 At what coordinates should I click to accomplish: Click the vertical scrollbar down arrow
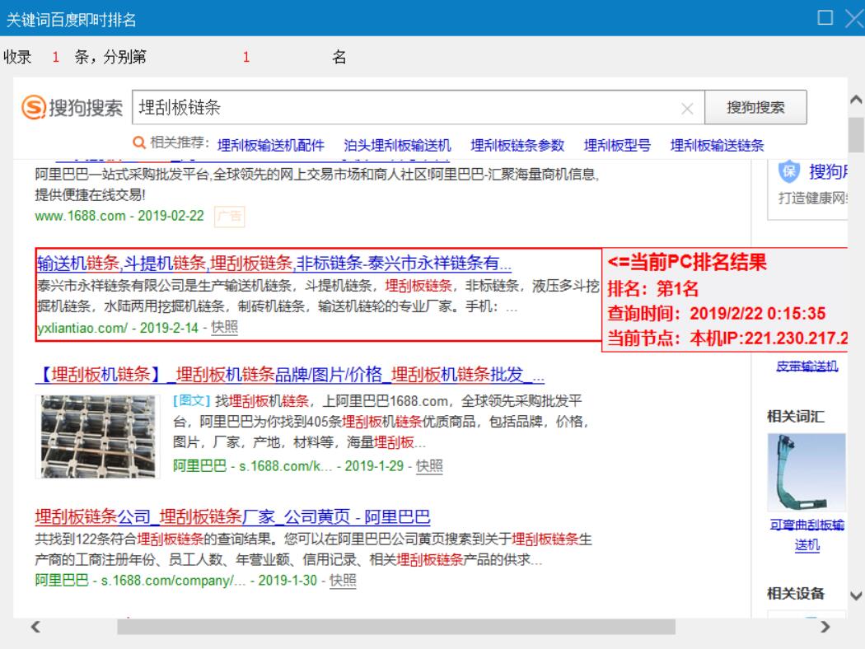click(856, 595)
